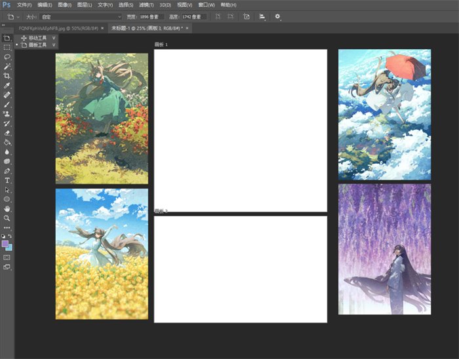Click the purple foreground color swatch
This screenshot has height=359, width=459.
click(5, 244)
